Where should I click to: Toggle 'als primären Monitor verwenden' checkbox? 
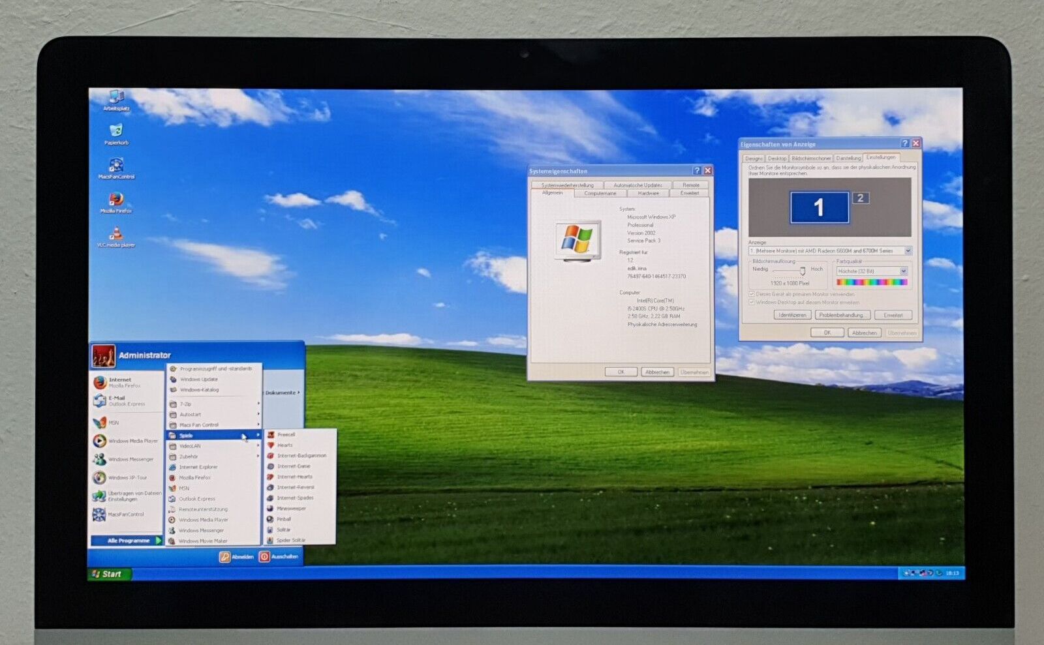(752, 294)
